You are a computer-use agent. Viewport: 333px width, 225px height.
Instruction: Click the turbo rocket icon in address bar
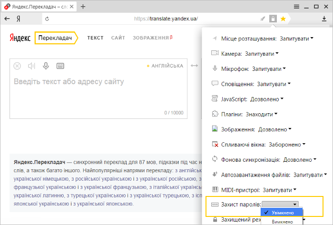pos(263,19)
